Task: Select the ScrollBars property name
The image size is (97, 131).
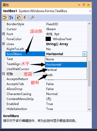Action: 14,54
